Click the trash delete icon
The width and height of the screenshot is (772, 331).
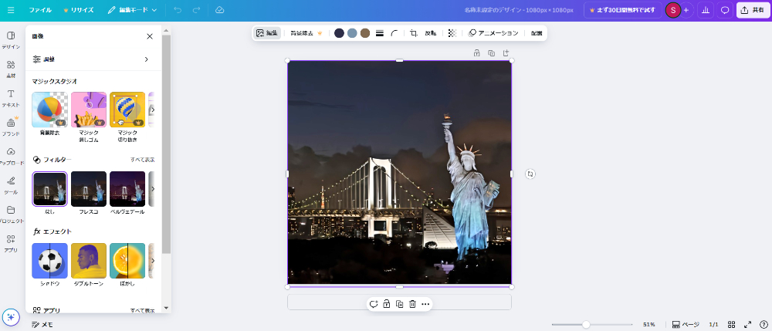pos(413,304)
